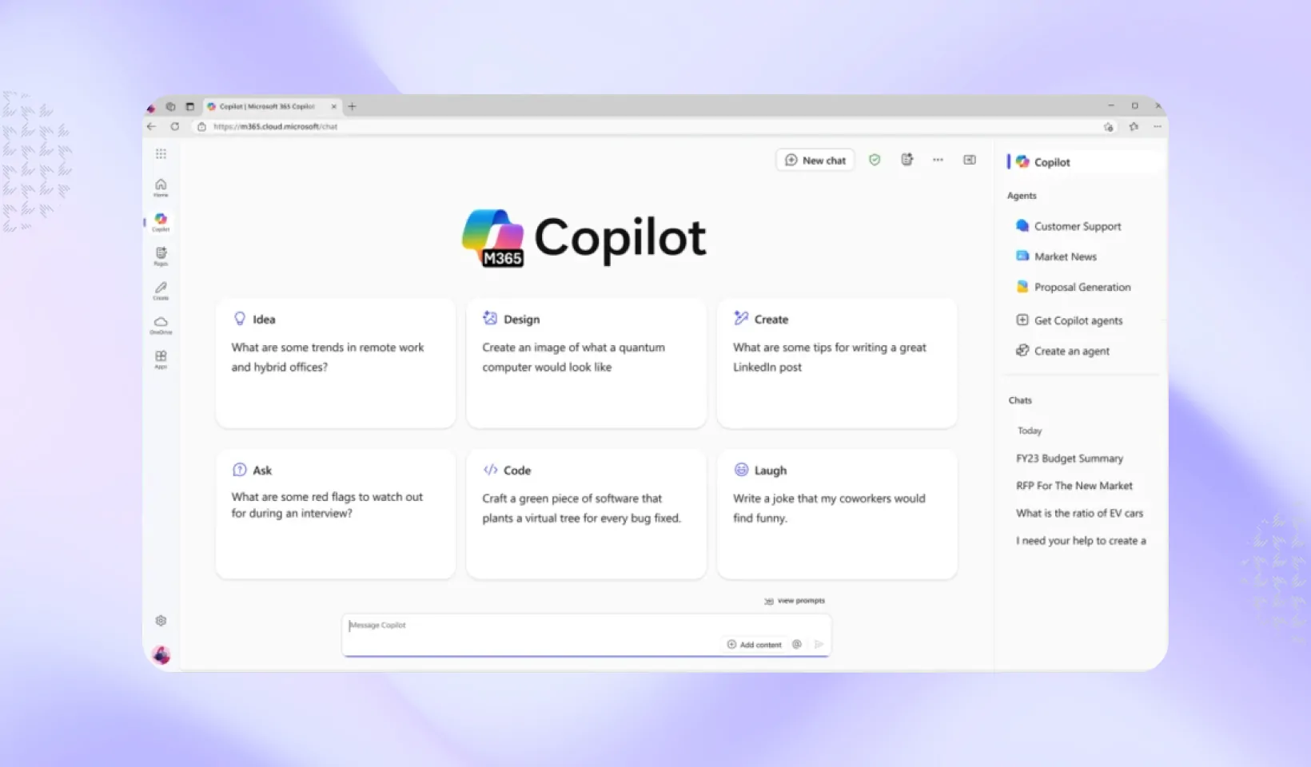1311x767 pixels.
Task: Collapse the right Copilot panel
Action: [969, 160]
